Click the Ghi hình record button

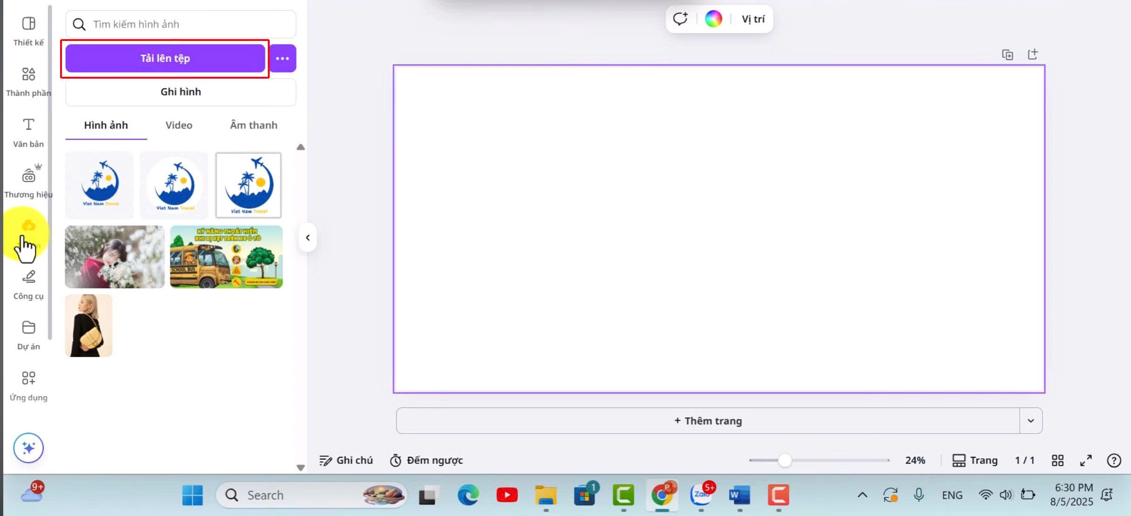coord(181,92)
